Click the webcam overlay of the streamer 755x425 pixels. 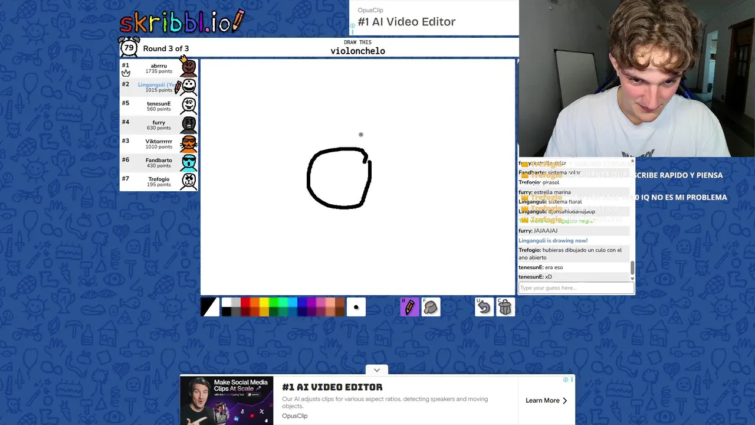[637, 79]
